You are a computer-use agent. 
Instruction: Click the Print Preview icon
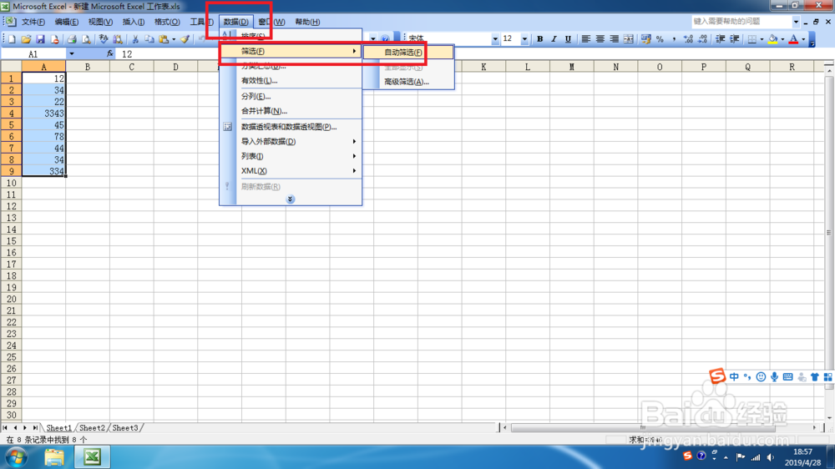click(86, 39)
